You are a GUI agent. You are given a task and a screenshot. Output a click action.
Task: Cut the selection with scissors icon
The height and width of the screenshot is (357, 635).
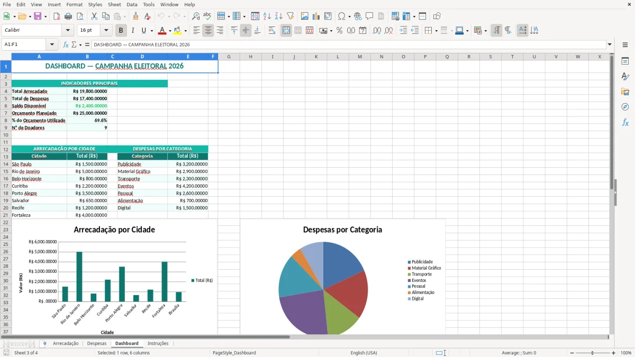point(94,16)
